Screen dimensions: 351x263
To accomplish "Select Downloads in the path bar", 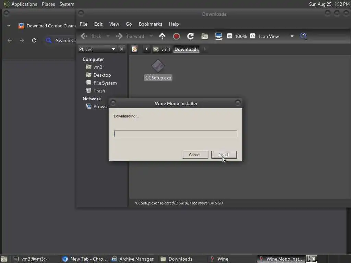I will tap(186, 49).
